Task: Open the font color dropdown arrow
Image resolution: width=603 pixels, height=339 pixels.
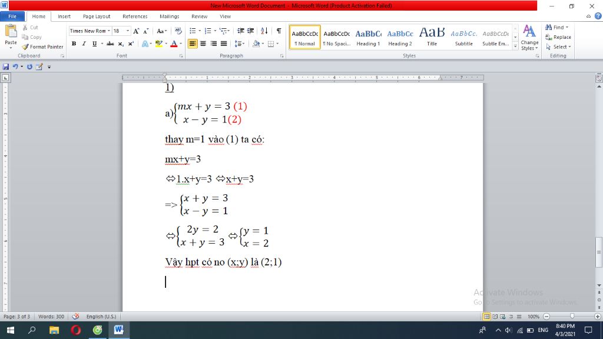Action: 181,44
